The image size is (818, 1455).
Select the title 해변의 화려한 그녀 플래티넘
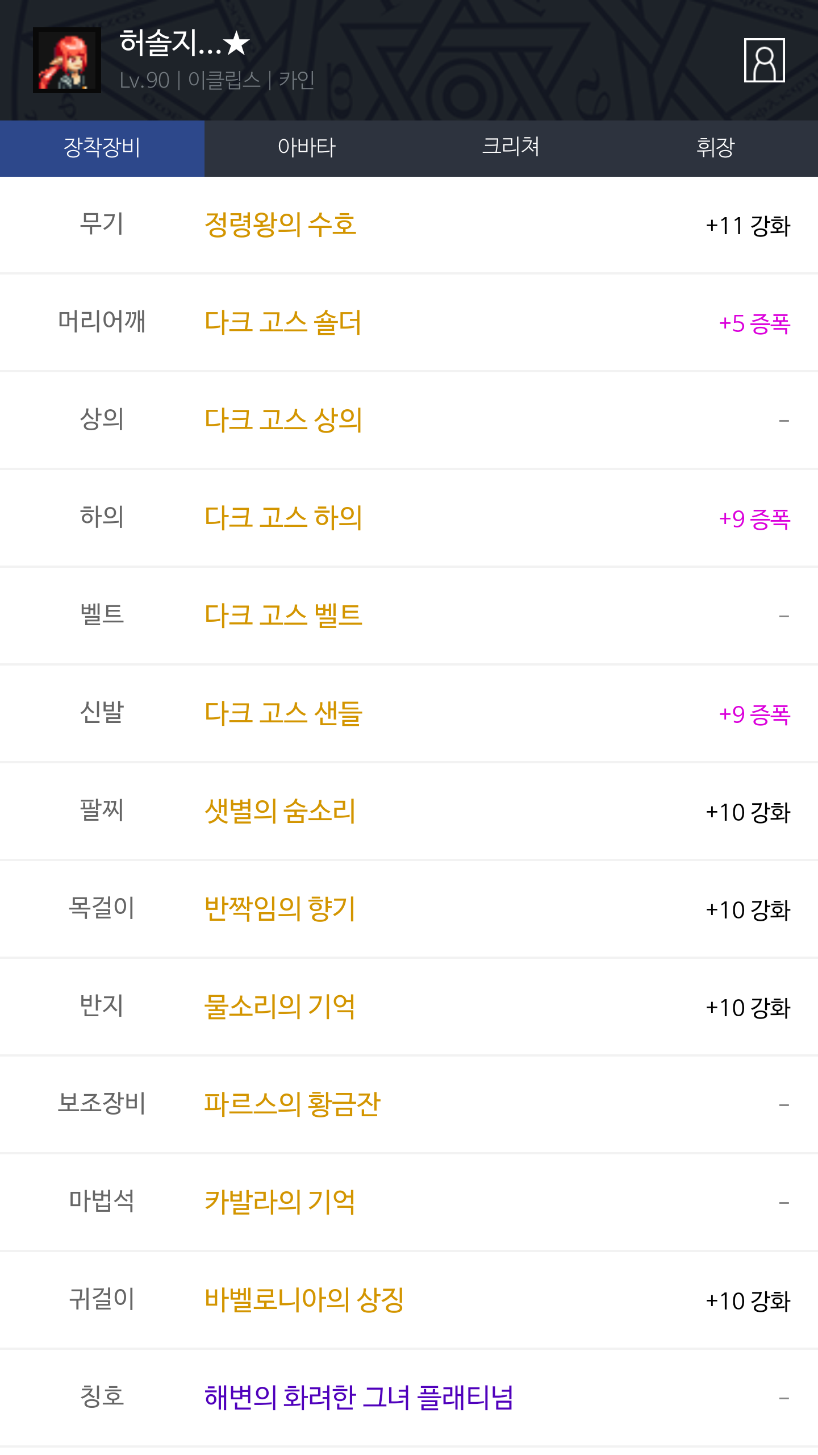tap(358, 1398)
